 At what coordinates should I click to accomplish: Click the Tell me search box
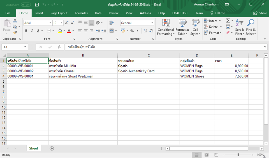(x=218, y=13)
